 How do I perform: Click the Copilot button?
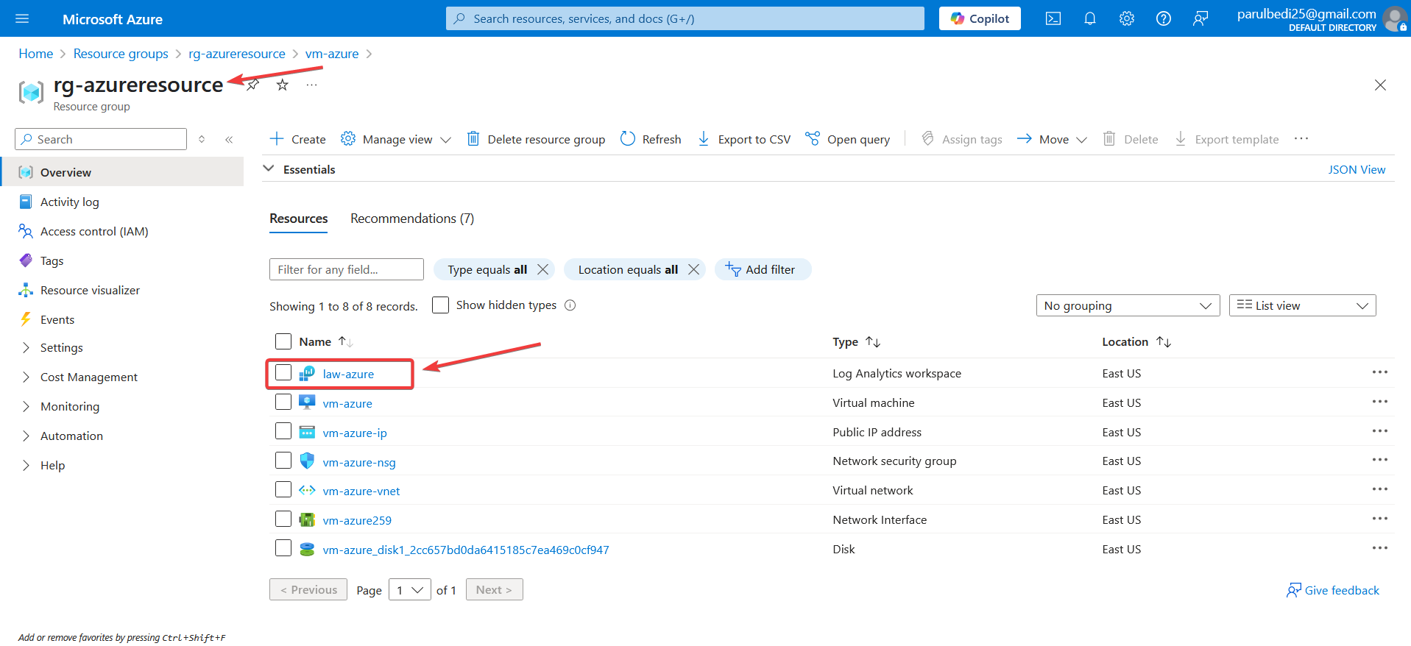click(x=980, y=18)
